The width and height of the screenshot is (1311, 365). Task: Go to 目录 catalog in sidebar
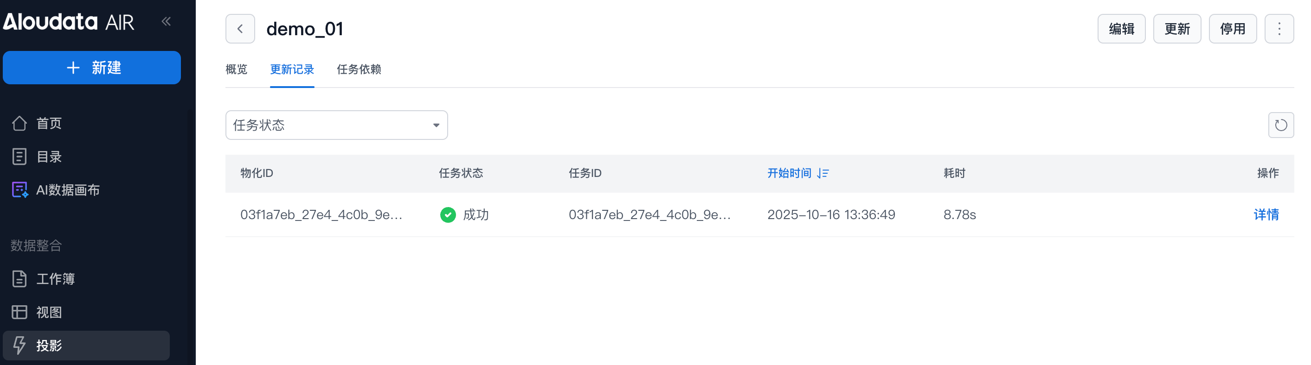tap(49, 157)
